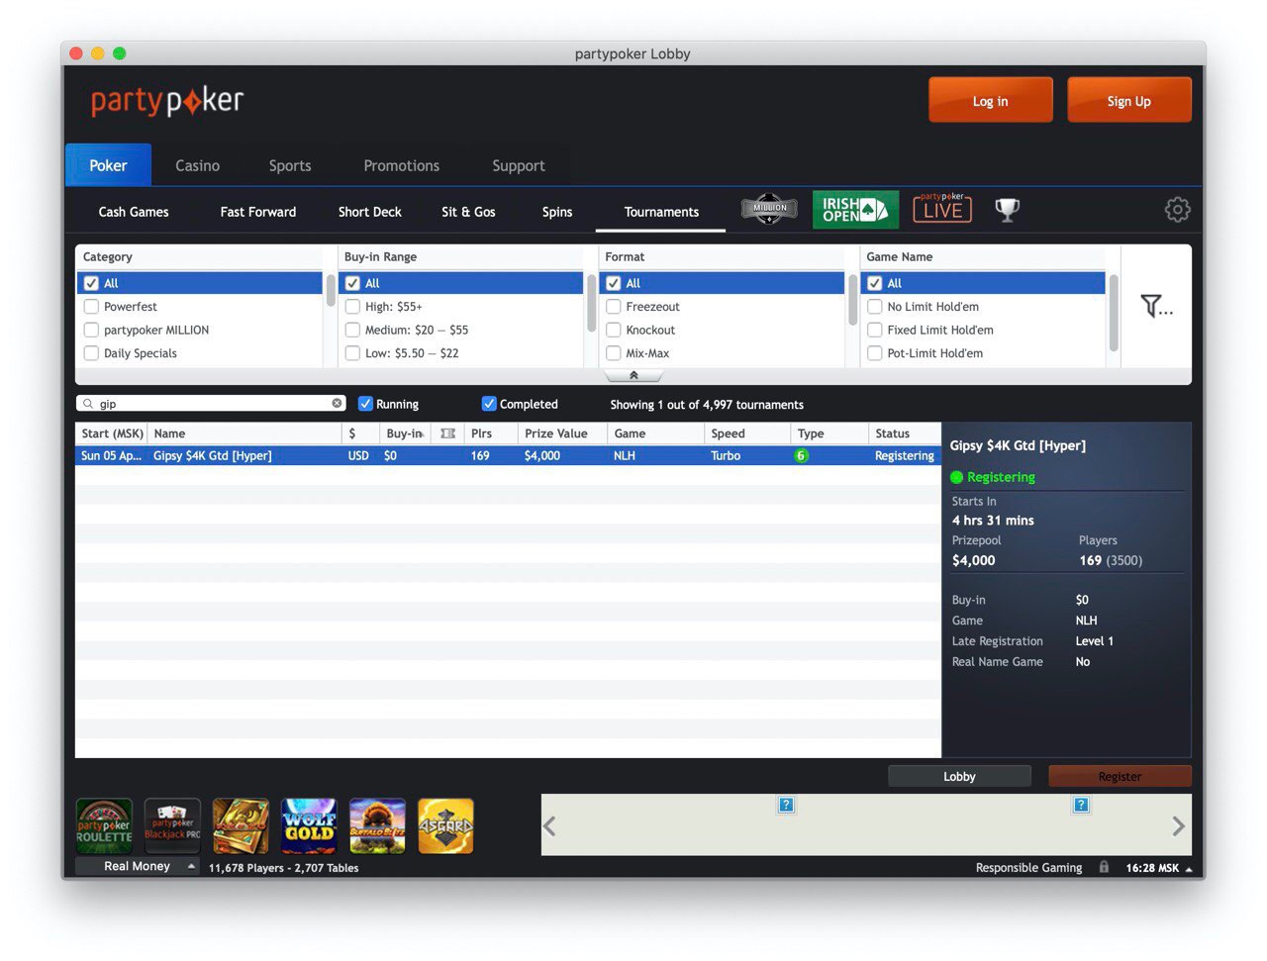Uncheck the Completed tournaments filter
The height and width of the screenshot is (961, 1267).
pyautogui.click(x=489, y=404)
